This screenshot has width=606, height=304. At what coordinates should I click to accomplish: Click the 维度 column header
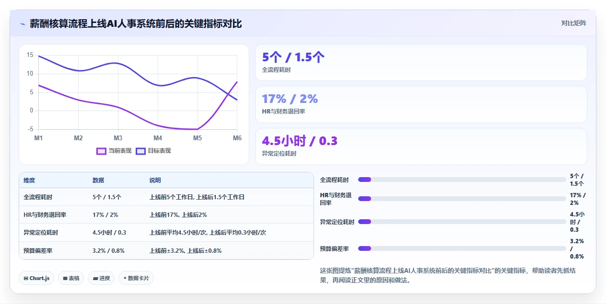point(29,180)
